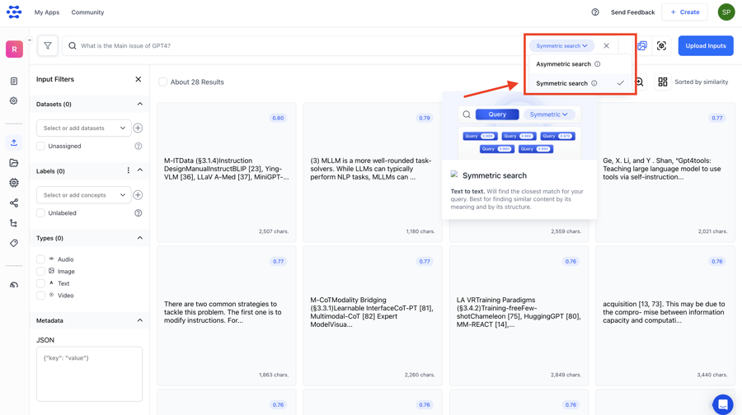Open the Inputs upload sidebar icon
This screenshot has width=742, height=415.
click(x=14, y=142)
